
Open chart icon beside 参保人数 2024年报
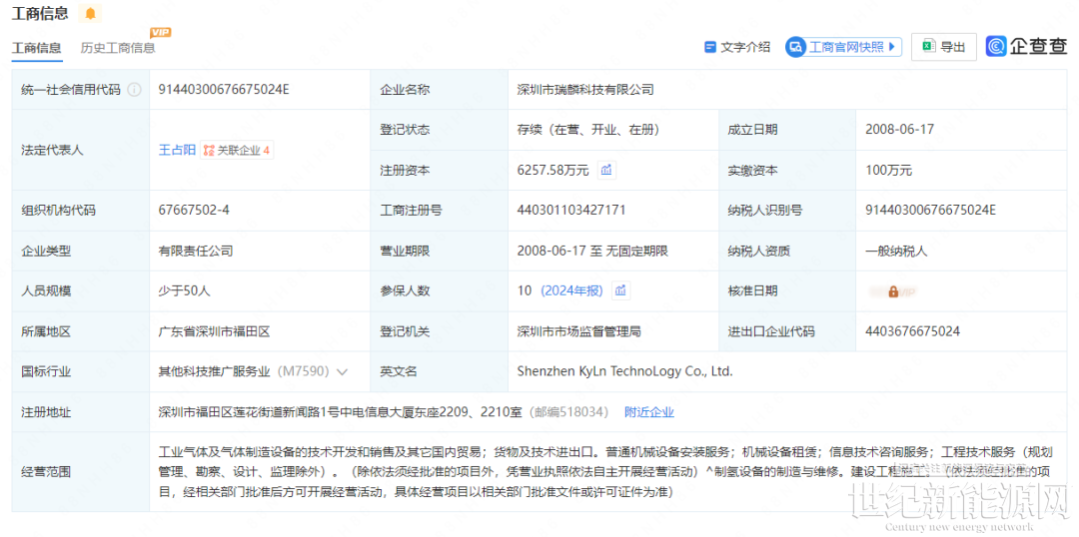coord(620,290)
